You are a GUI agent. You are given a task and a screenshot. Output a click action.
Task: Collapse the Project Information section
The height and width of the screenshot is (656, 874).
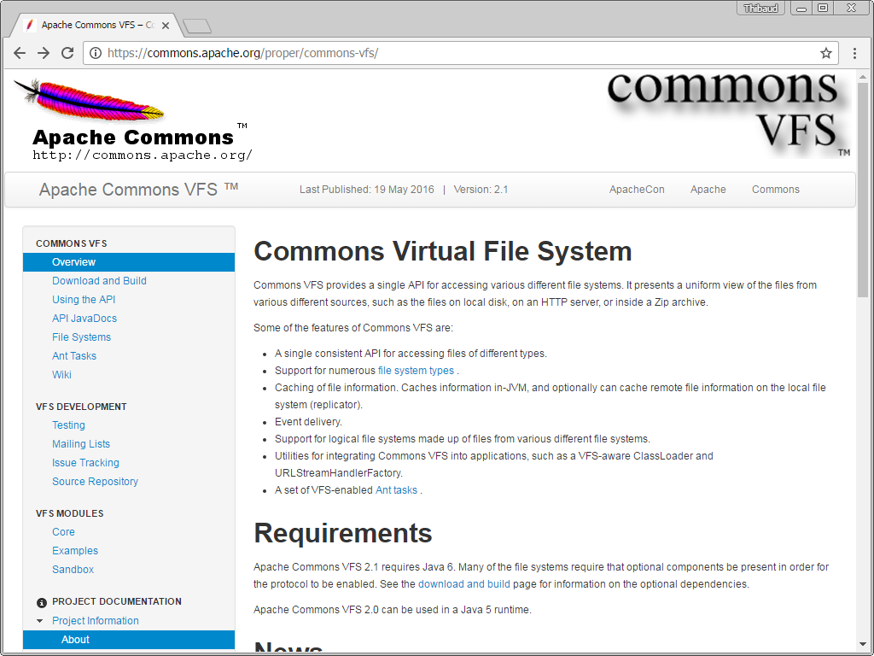coord(40,621)
